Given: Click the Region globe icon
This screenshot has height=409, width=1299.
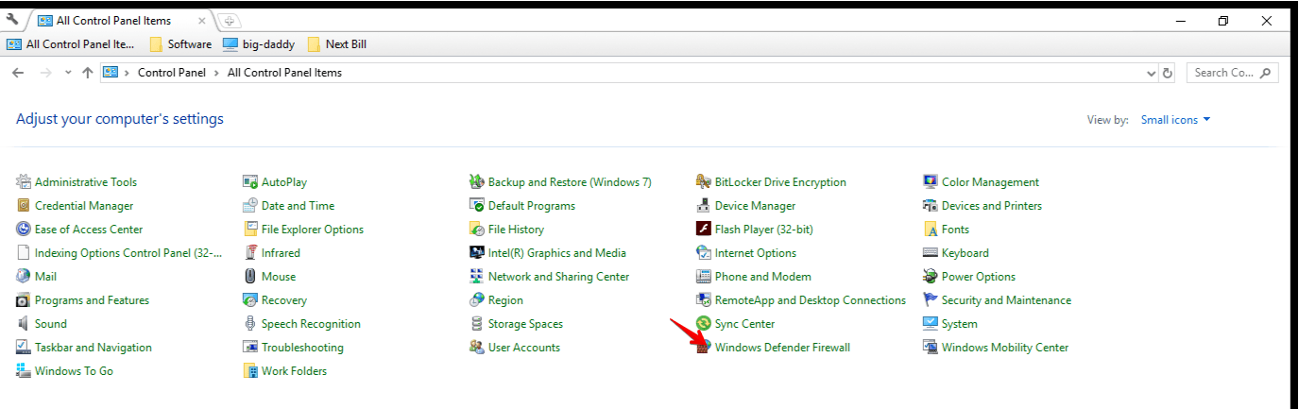Looking at the screenshot, I should [477, 300].
